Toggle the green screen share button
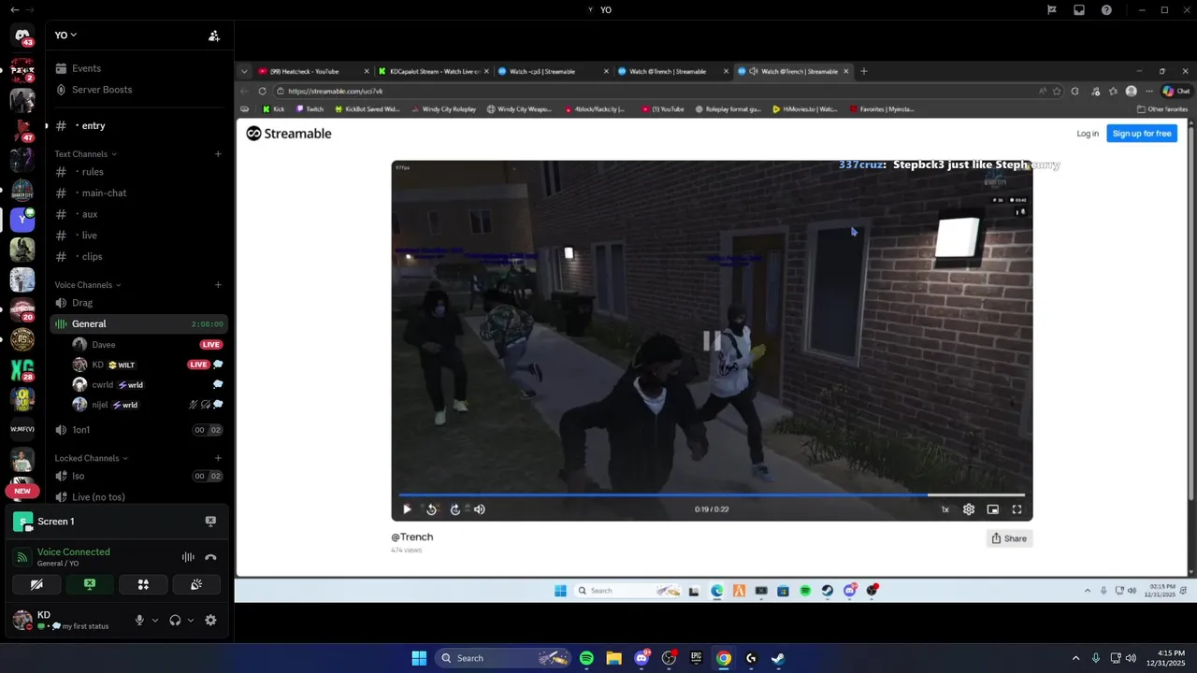The width and height of the screenshot is (1197, 673). pos(90,584)
